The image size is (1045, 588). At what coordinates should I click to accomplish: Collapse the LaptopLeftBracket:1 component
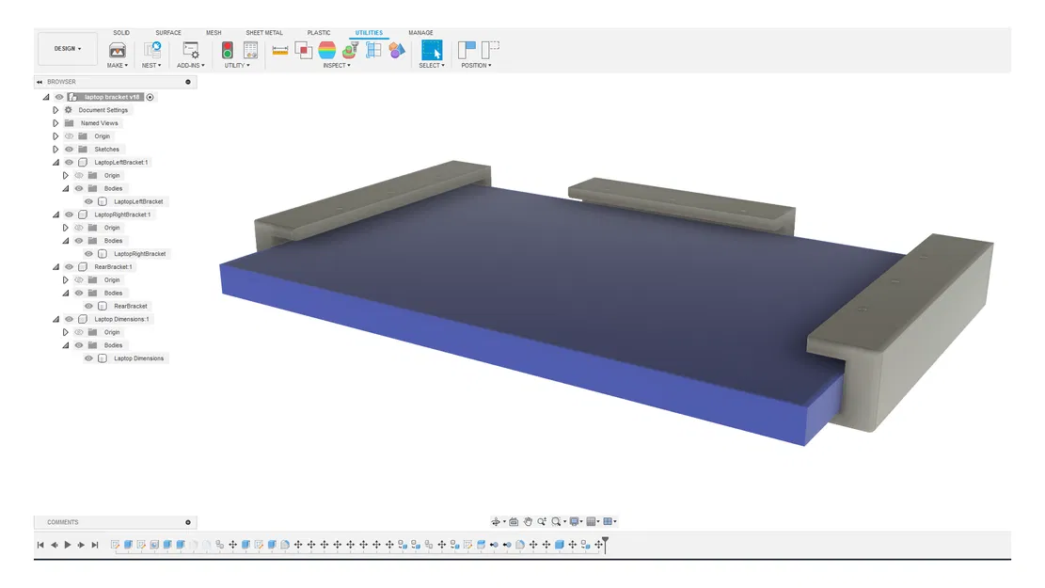pyautogui.click(x=56, y=162)
